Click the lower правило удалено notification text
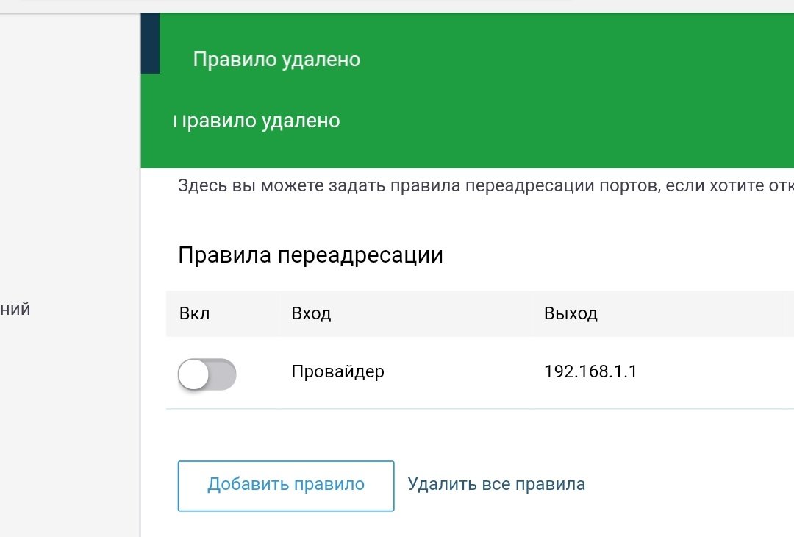Image resolution: width=794 pixels, height=537 pixels. click(x=257, y=121)
